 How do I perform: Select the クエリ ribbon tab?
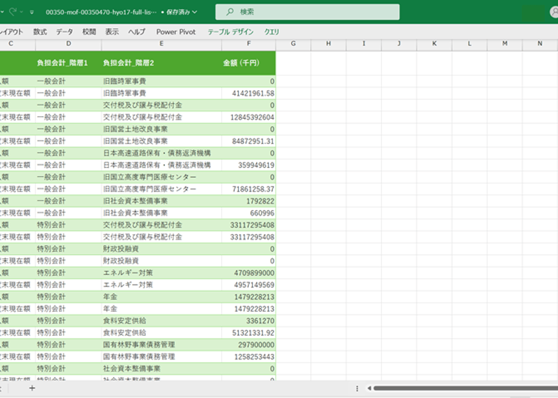pos(272,31)
